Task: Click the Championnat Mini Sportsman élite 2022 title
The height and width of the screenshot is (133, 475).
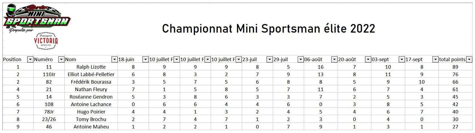Action: click(x=268, y=28)
